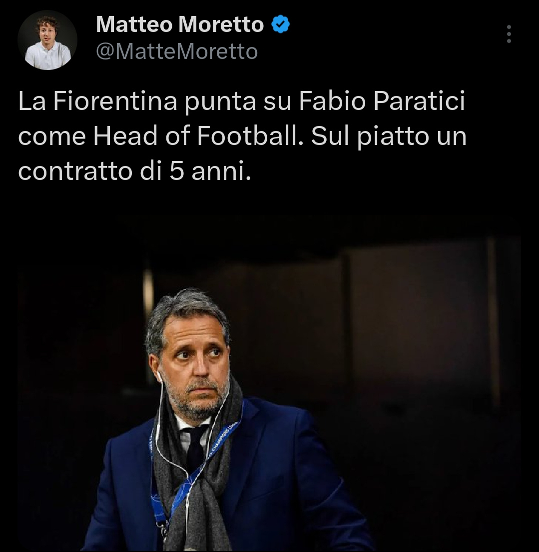Screen dimensions: 539x552
Task: Open the three-dot more options menu
Action: (x=509, y=34)
